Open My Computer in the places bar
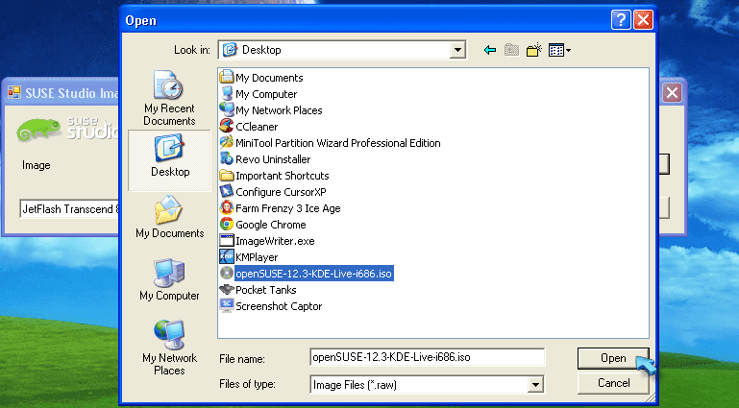This screenshot has height=408, width=739. (169, 279)
